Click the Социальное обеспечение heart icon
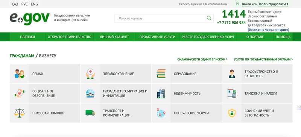 20,93
